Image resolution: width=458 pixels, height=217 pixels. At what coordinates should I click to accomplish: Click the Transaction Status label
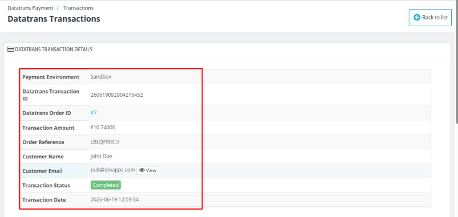pyautogui.click(x=46, y=186)
